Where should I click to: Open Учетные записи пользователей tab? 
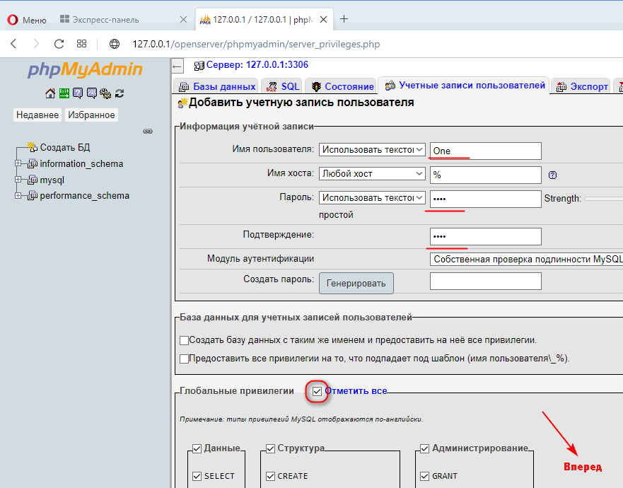point(465,86)
